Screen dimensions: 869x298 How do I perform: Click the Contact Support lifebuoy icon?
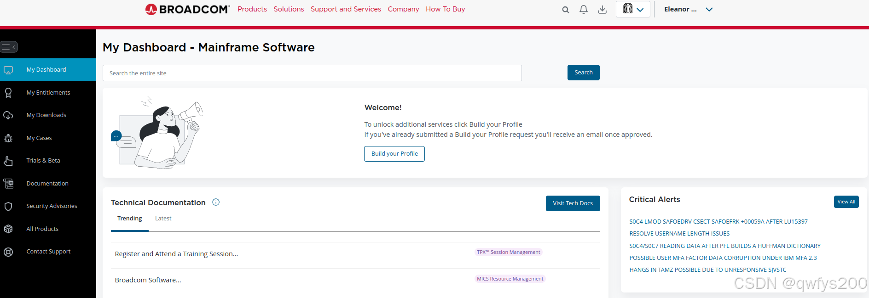click(x=8, y=252)
